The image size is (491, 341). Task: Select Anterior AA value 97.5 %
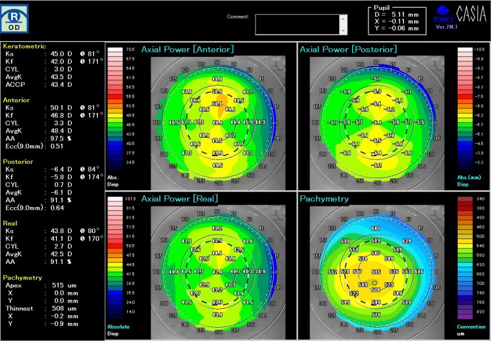point(61,138)
